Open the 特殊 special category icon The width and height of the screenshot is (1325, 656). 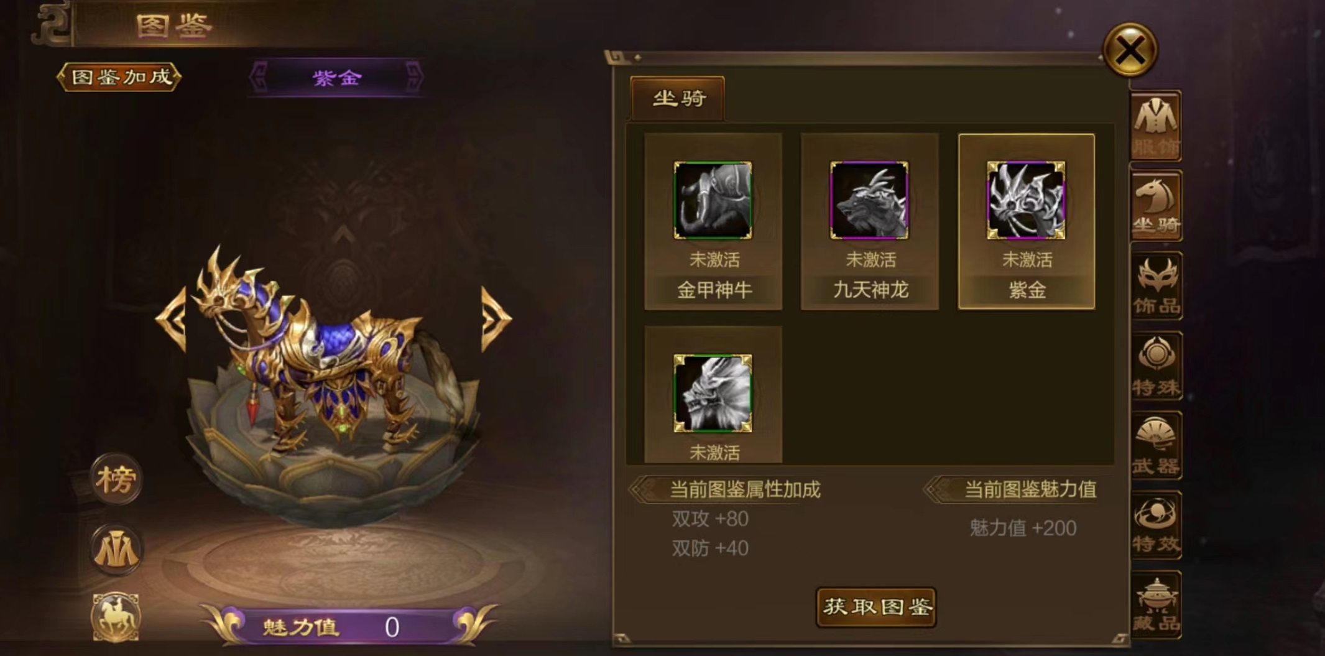1156,366
